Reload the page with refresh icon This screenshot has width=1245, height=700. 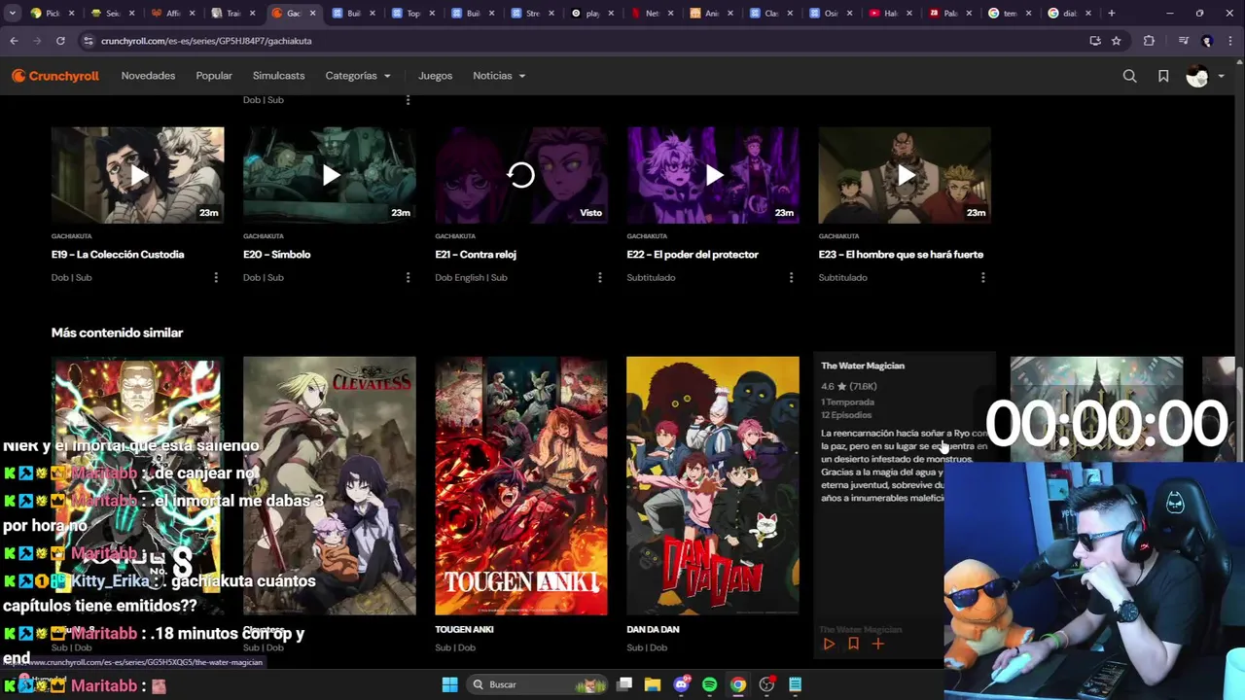tap(60, 41)
